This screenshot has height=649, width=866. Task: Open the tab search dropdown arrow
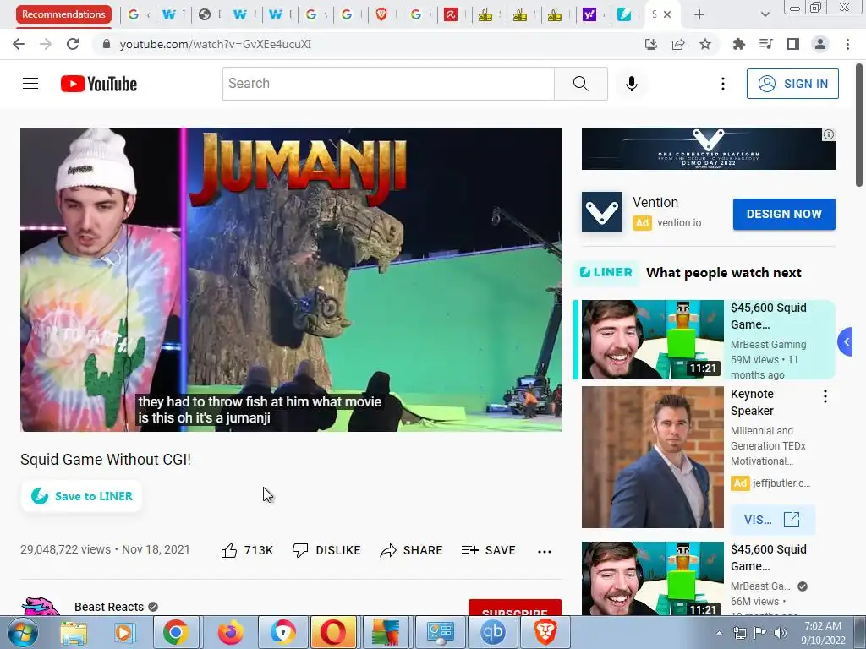tap(765, 14)
